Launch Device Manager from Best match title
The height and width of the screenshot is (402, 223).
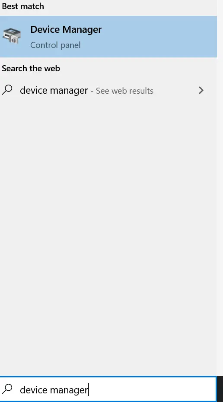[x=66, y=29]
